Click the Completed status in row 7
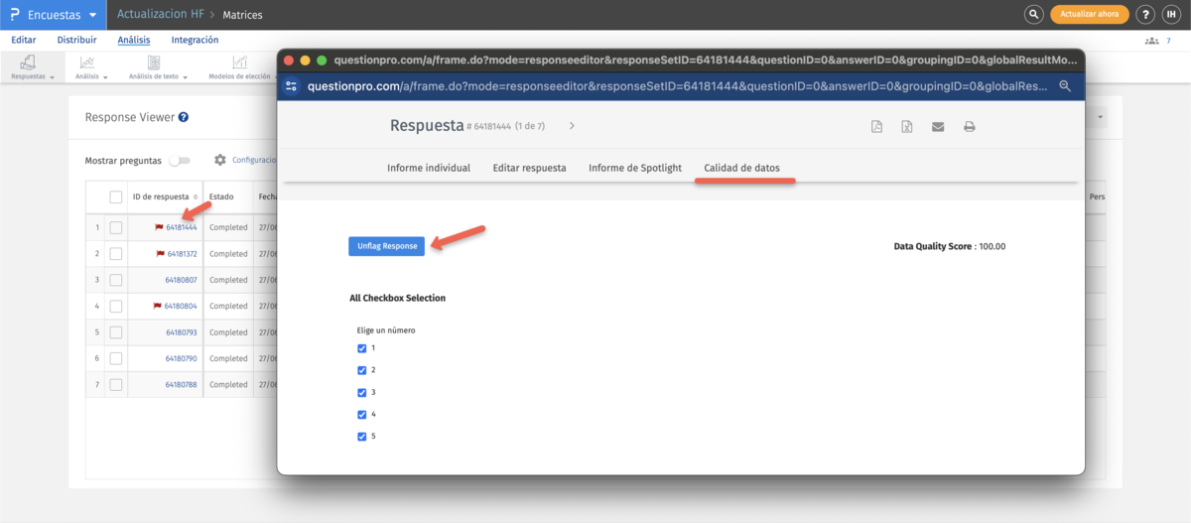This screenshot has width=1191, height=523. click(228, 384)
